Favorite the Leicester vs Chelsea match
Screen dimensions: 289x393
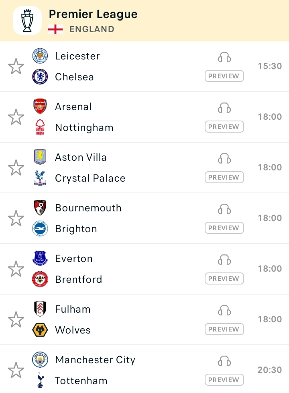click(x=16, y=66)
